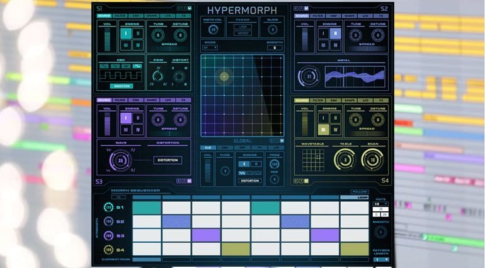The width and height of the screenshot is (485, 268).
Task: Select engine II in S1
Action: pos(138,33)
